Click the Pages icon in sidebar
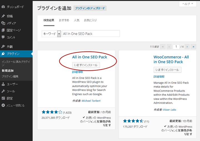This screenshot has height=141, width=200. click(x=3, y=30)
